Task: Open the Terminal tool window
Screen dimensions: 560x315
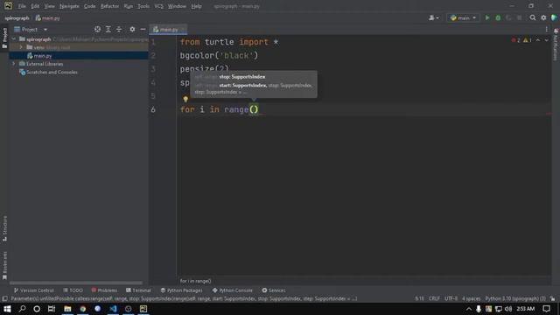Action: 138,290
